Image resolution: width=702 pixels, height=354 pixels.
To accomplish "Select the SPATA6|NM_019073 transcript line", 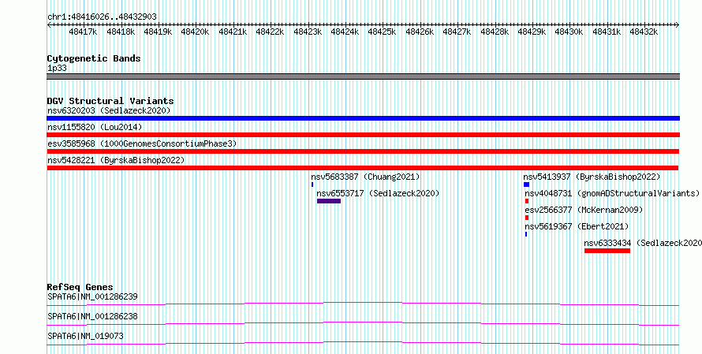I will tap(363, 343).
